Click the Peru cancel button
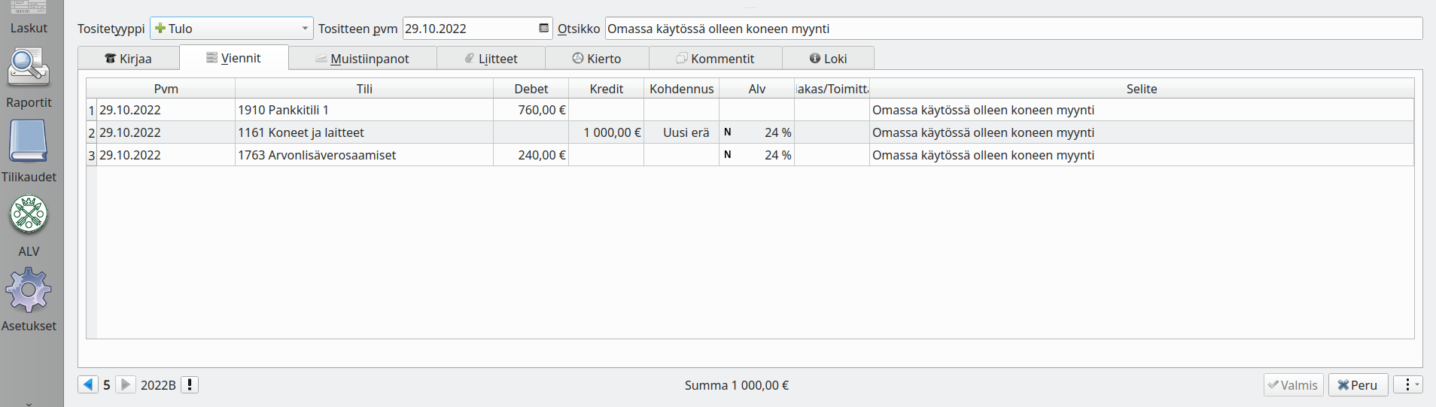The width and height of the screenshot is (1436, 407). 1358,384
